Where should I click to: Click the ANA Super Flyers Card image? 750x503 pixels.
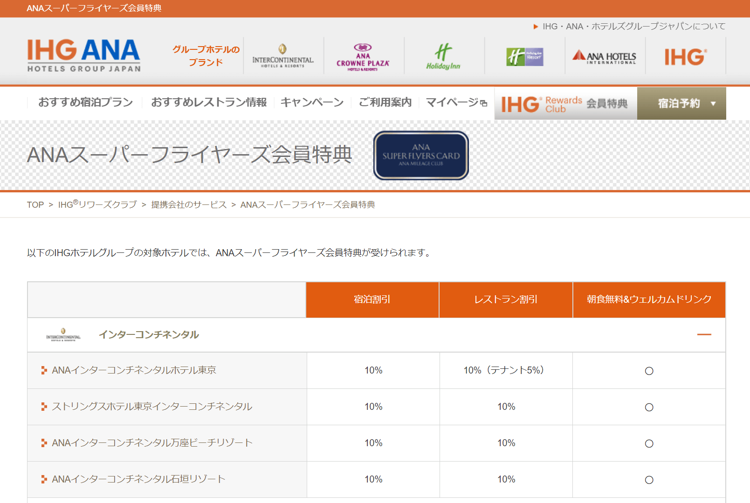click(421, 156)
